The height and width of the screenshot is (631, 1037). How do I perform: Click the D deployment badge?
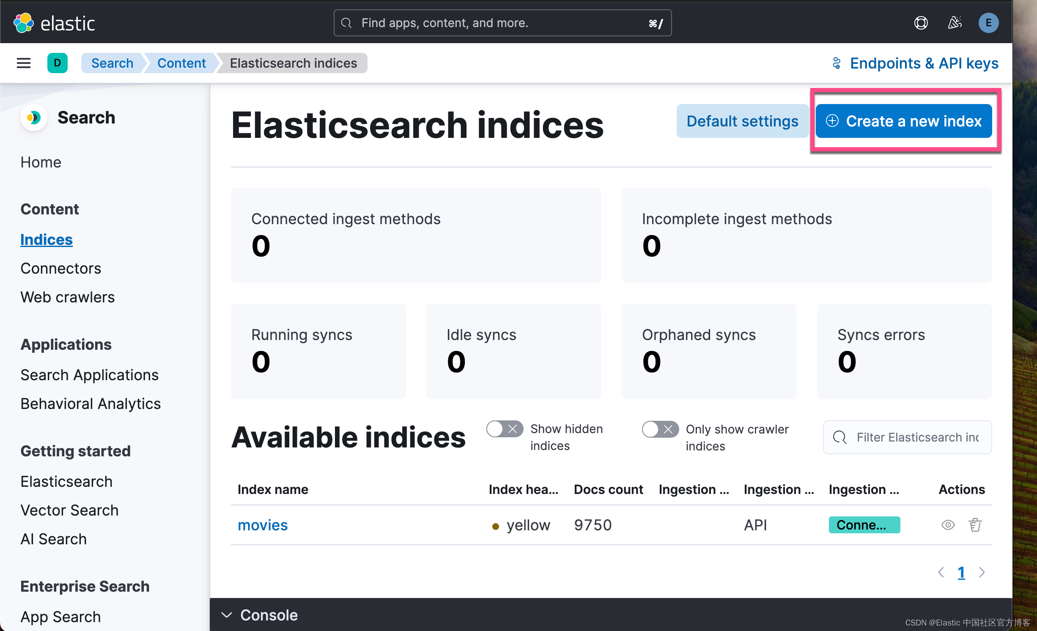click(58, 63)
